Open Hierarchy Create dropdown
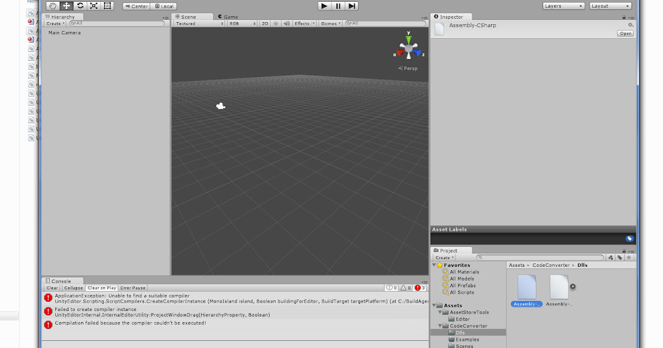Image resolution: width=663 pixels, height=348 pixels. tap(55, 23)
